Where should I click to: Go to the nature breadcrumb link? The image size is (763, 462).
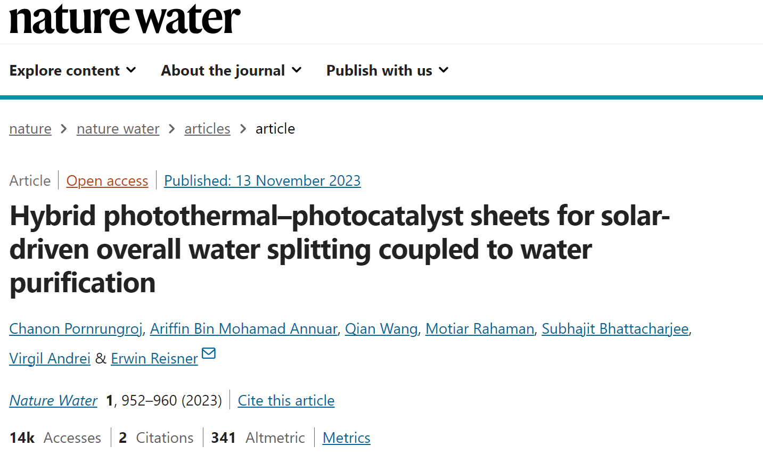coord(30,129)
